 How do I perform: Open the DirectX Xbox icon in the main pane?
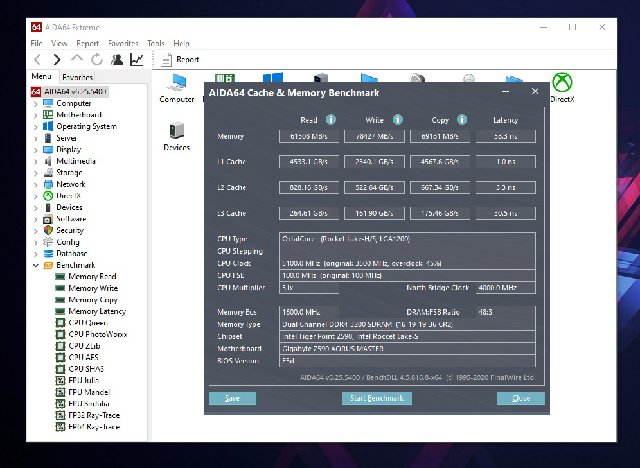[x=562, y=88]
